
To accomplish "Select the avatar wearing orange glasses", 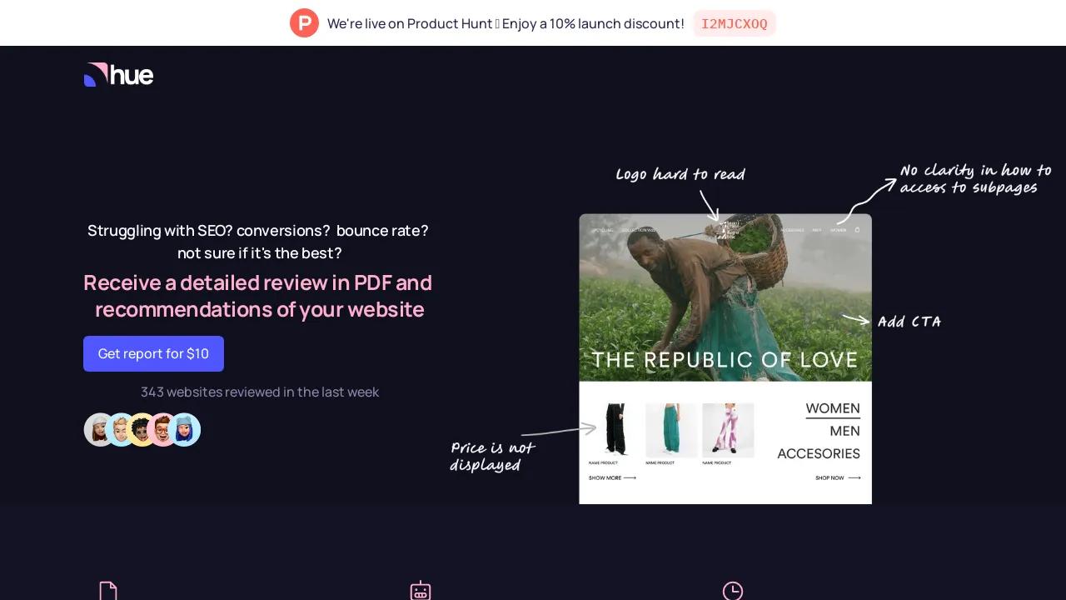I will pyautogui.click(x=162, y=430).
